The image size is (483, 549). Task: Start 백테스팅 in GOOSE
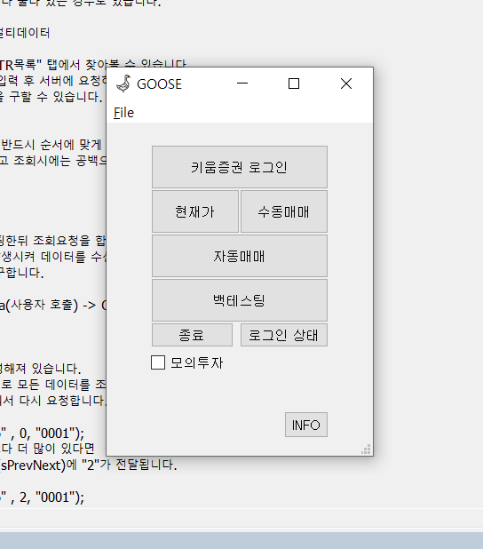[240, 300]
